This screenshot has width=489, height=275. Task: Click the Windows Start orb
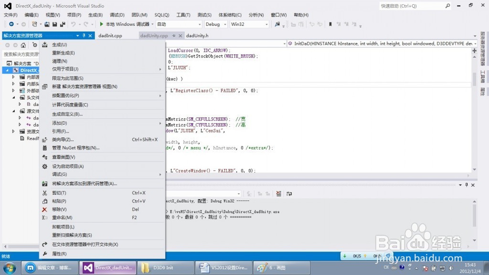pos(9,268)
